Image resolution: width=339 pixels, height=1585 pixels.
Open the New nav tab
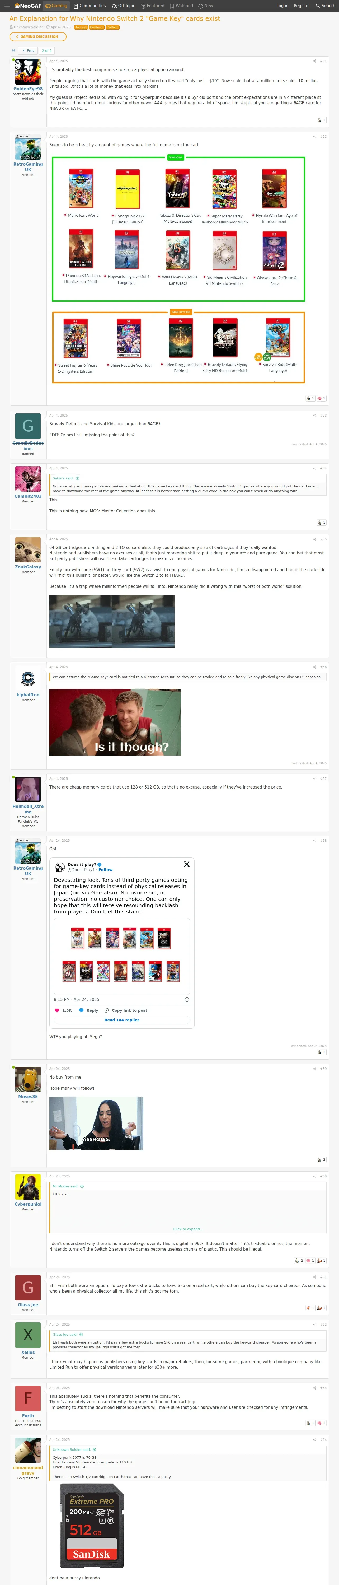205,6
